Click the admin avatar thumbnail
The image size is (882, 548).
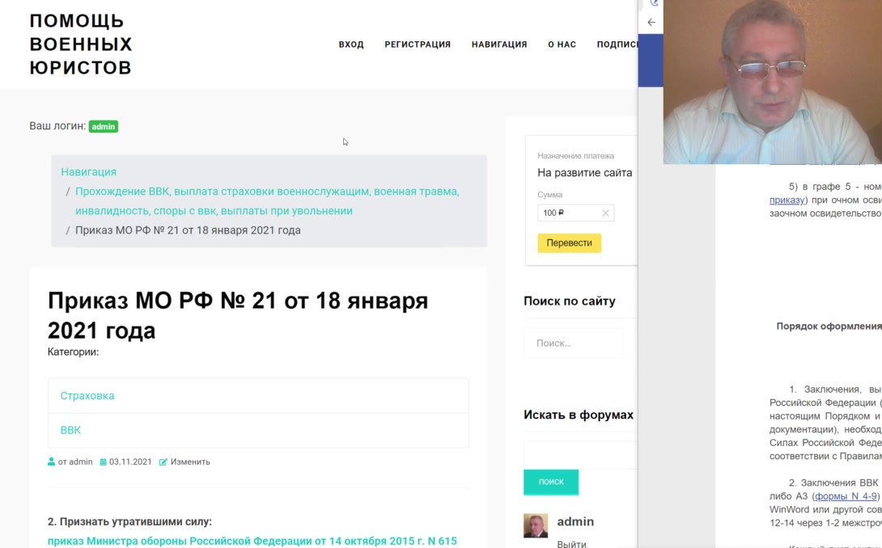click(536, 525)
